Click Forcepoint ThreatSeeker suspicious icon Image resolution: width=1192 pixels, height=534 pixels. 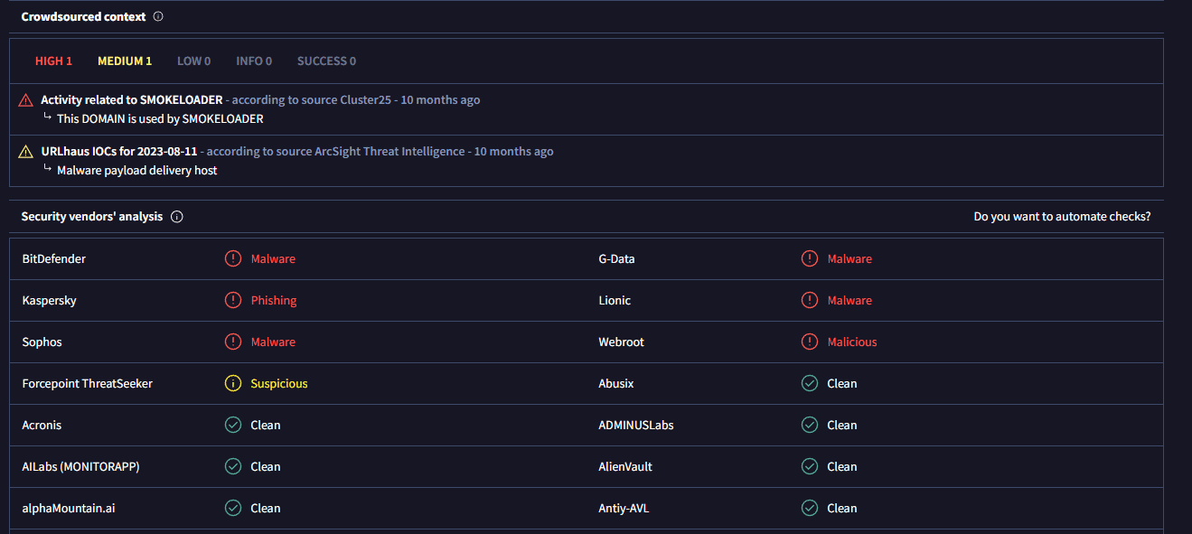[233, 383]
